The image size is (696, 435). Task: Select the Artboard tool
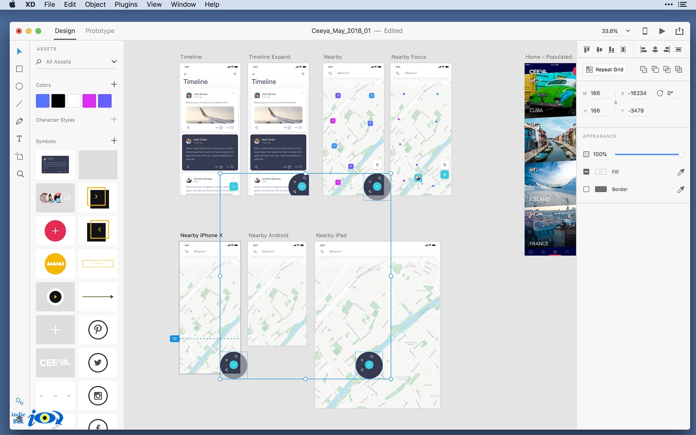point(19,156)
